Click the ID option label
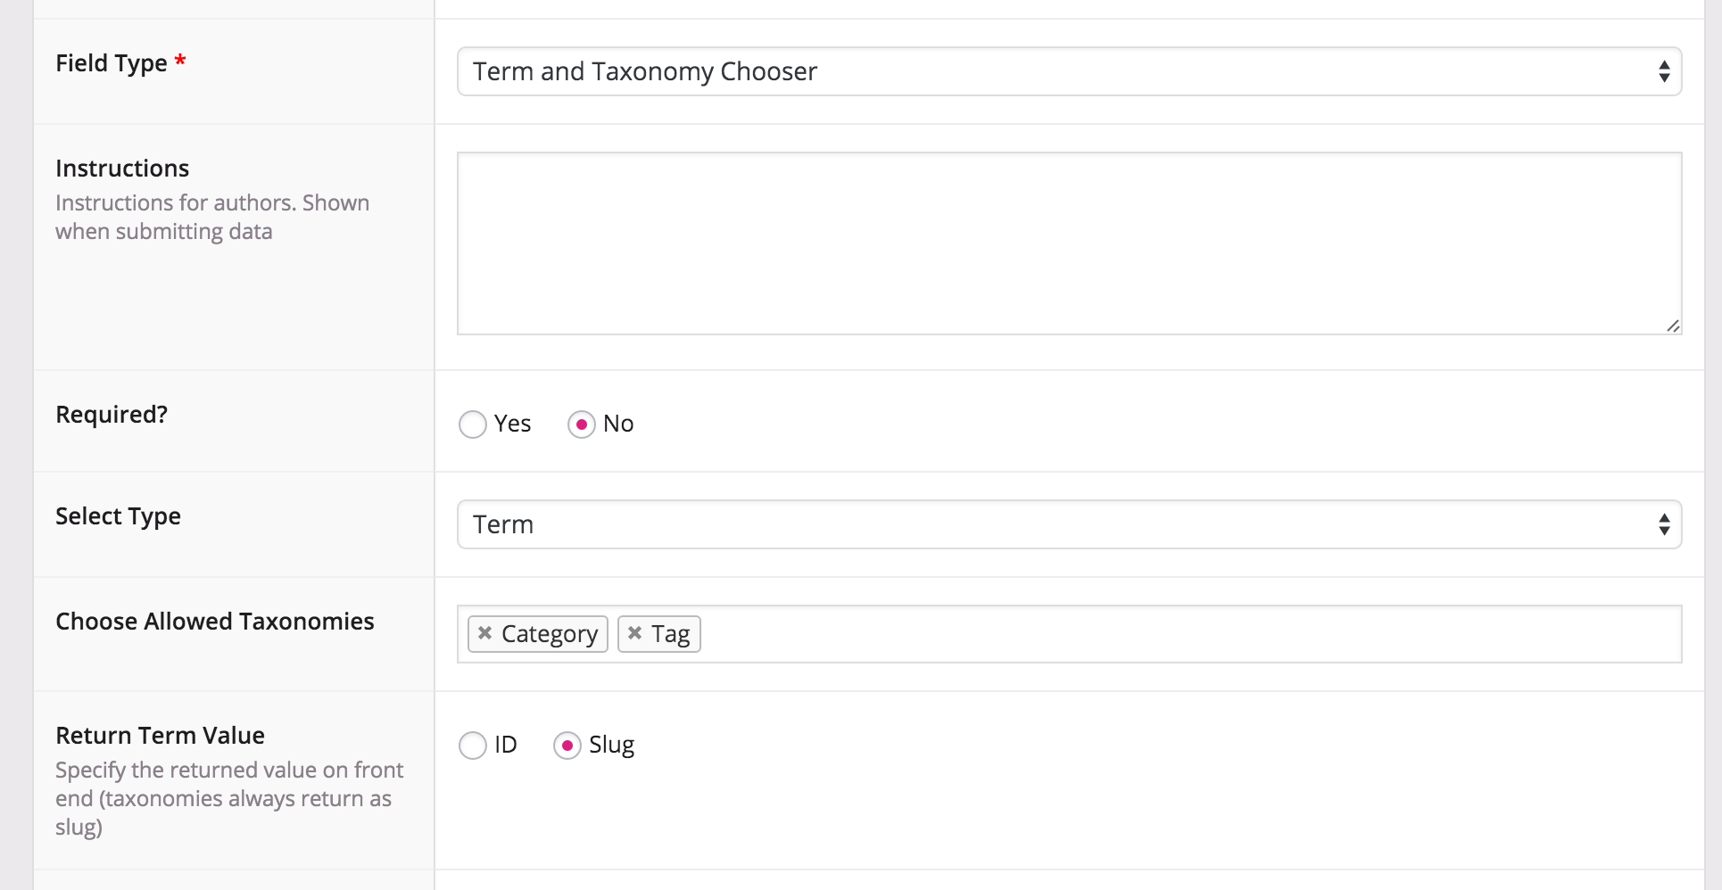The width and height of the screenshot is (1722, 890). (506, 745)
